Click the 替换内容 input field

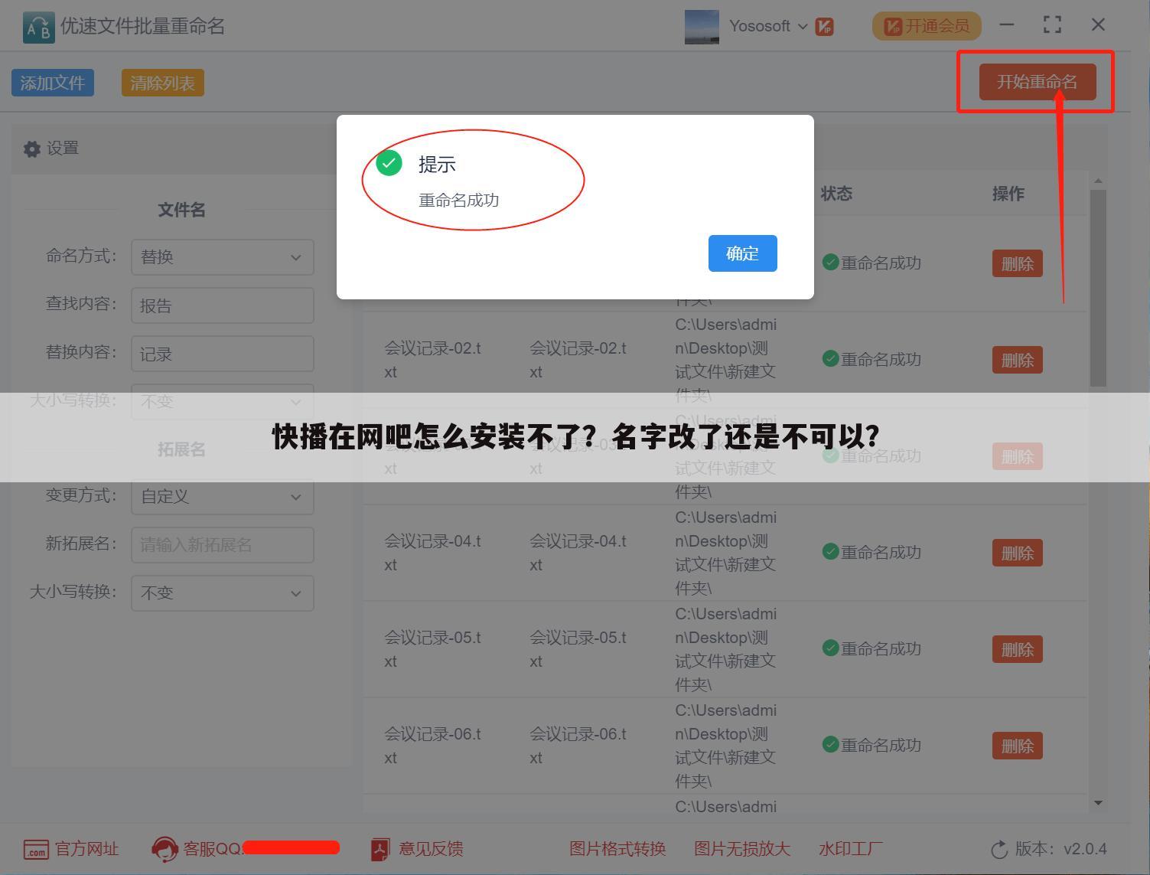coord(223,354)
